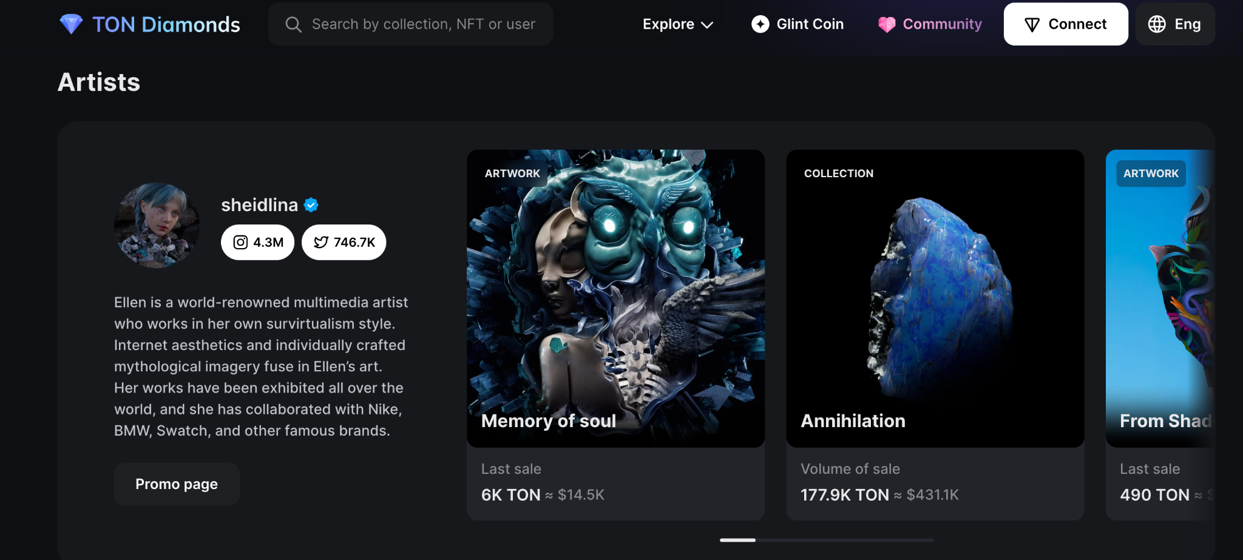Click the TON Diamonds diamond logo icon

coord(71,24)
